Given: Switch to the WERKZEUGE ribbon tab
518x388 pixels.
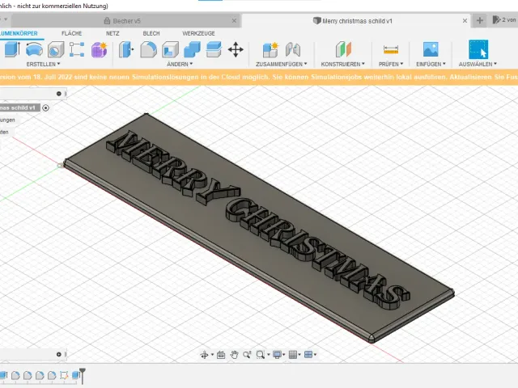Looking at the screenshot, I should coord(198,33).
